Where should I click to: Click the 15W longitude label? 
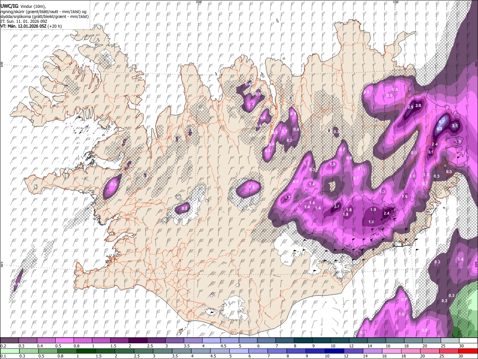395,2
